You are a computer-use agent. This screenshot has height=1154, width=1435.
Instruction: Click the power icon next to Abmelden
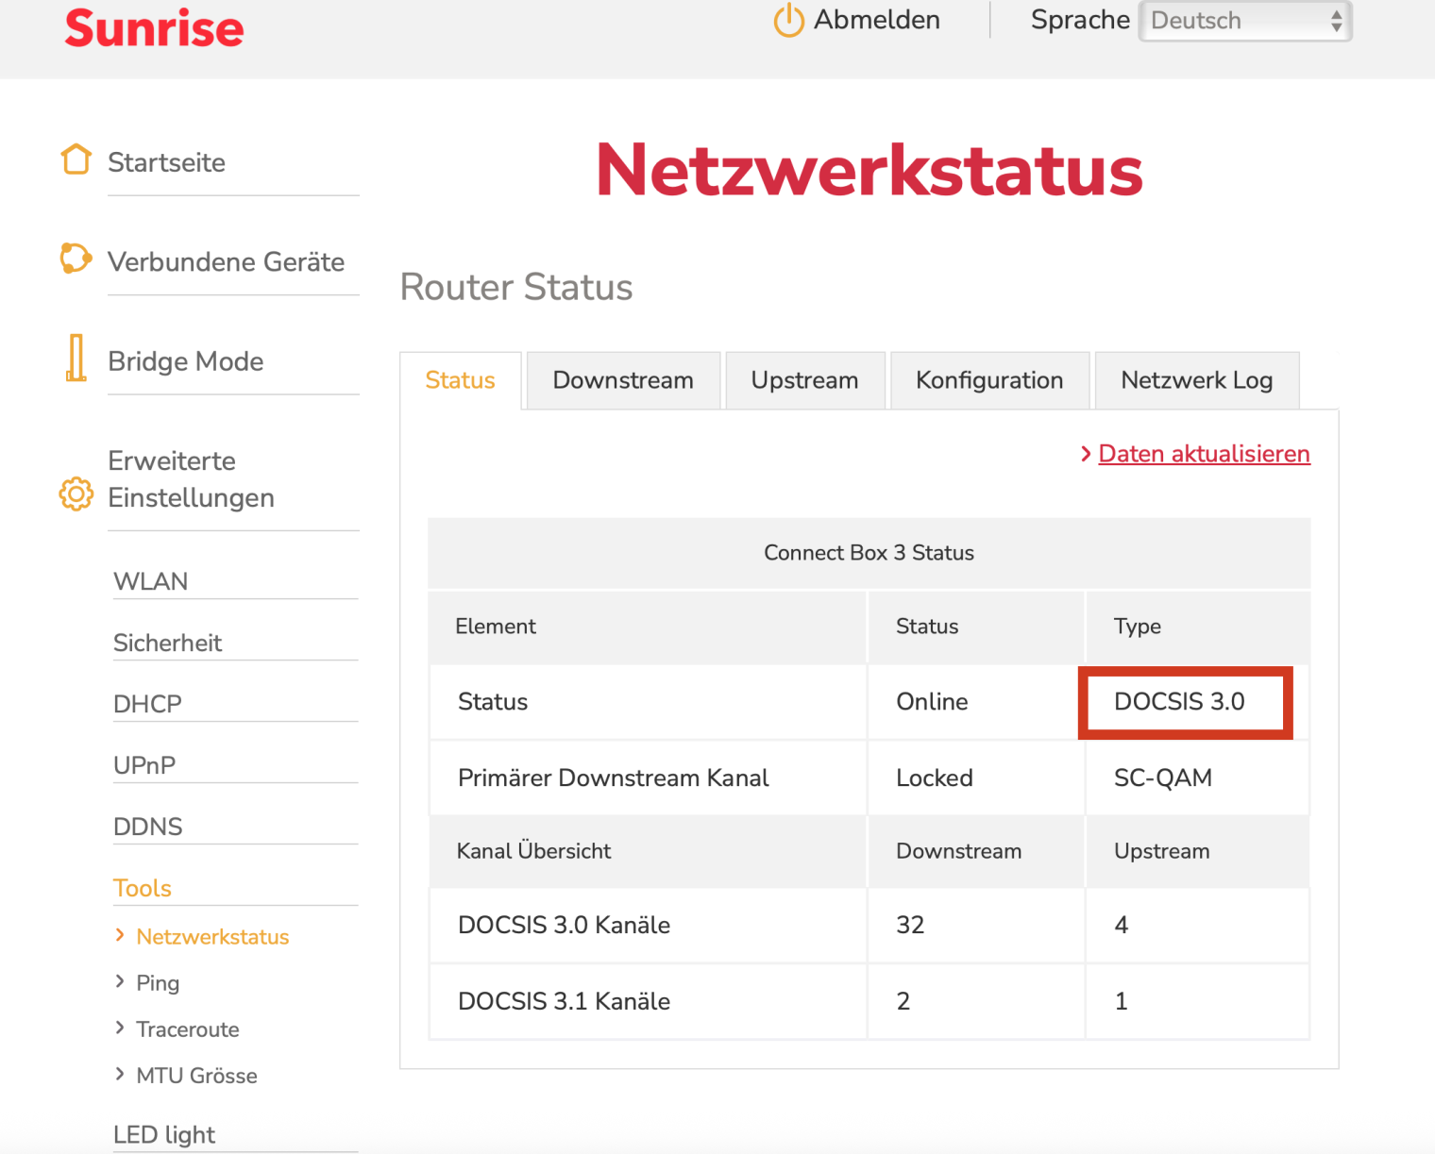click(788, 20)
